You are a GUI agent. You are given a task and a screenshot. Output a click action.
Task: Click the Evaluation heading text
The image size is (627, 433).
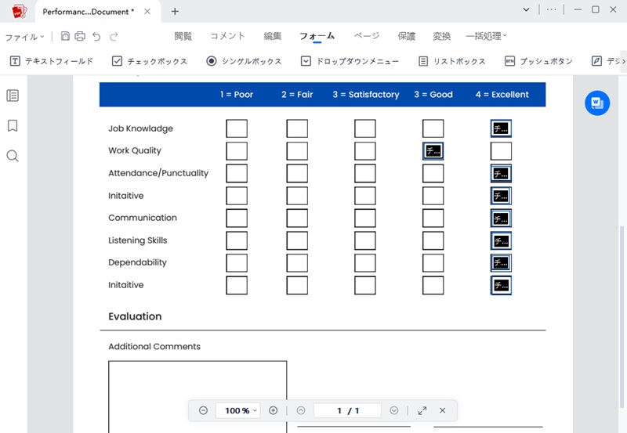135,316
